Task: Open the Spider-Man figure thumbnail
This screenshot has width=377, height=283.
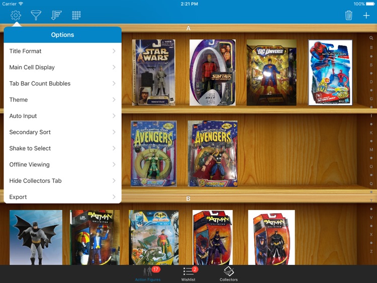Action: [x=330, y=72]
